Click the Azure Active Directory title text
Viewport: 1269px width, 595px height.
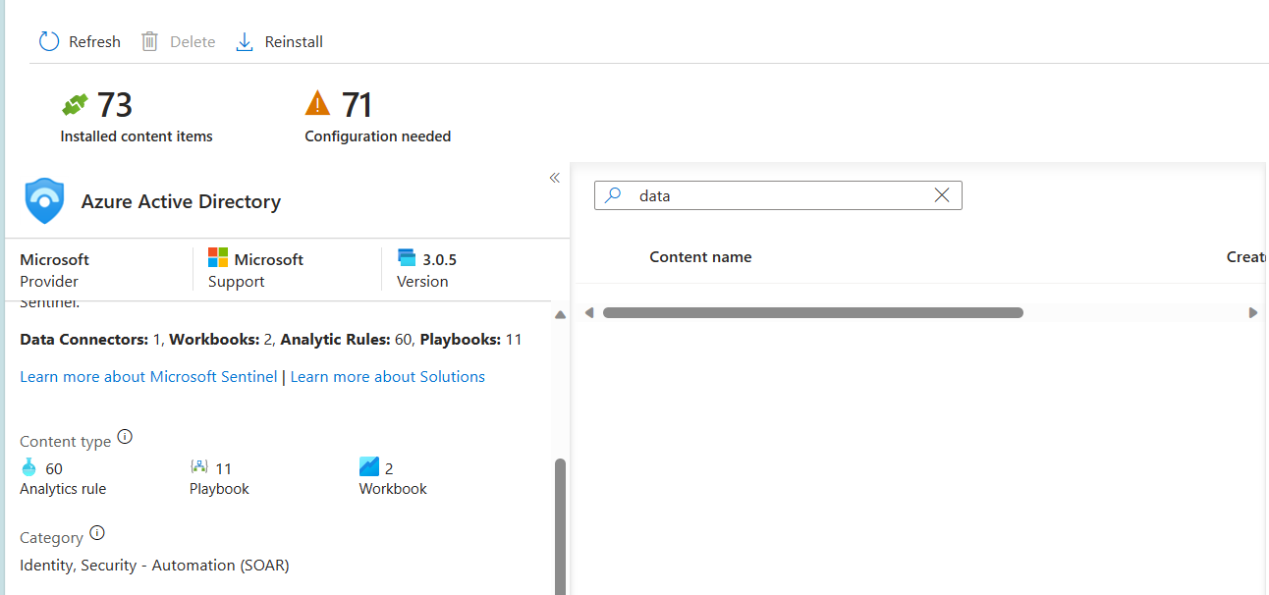[181, 202]
